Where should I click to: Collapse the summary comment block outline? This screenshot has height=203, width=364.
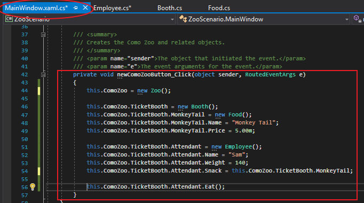click(43, 35)
